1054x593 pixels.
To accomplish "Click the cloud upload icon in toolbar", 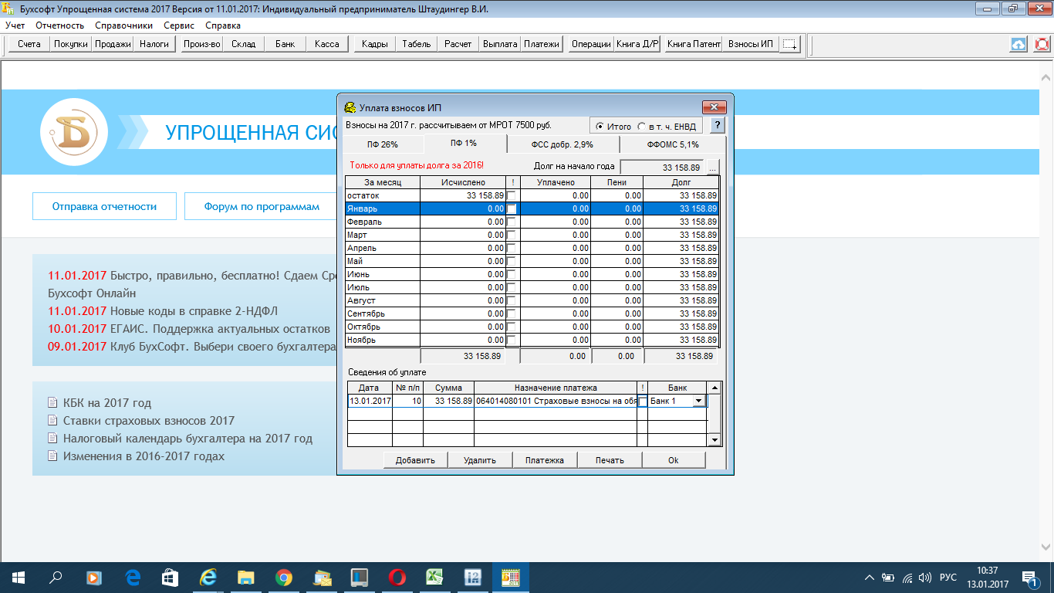I will pos(1019,44).
